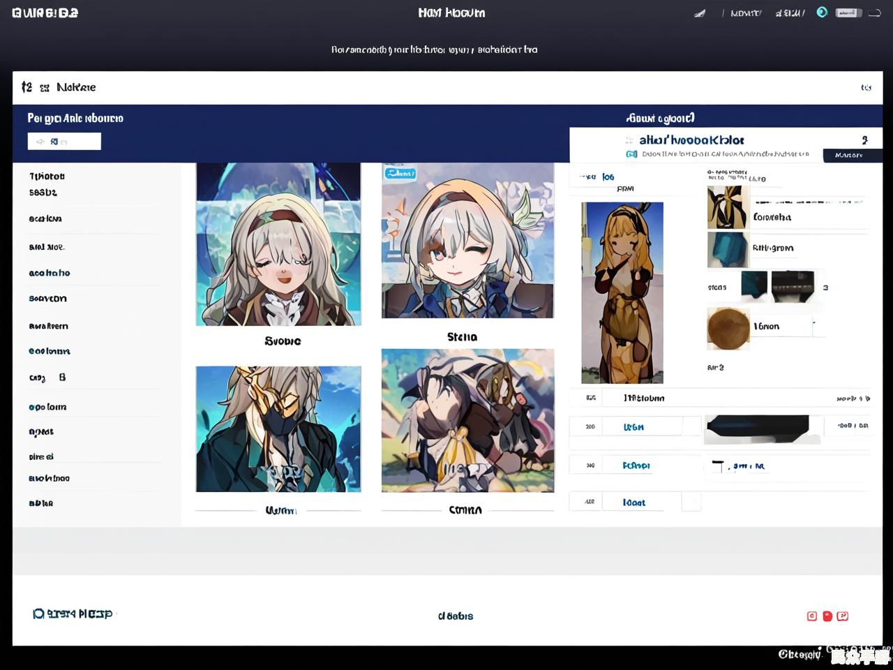Toggle the grey switch in top bar
The image size is (893, 670).
848,13
